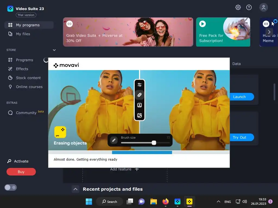This screenshot has width=278, height=208.
Task: Click the blue Try Out button
Action: [x=242, y=137]
